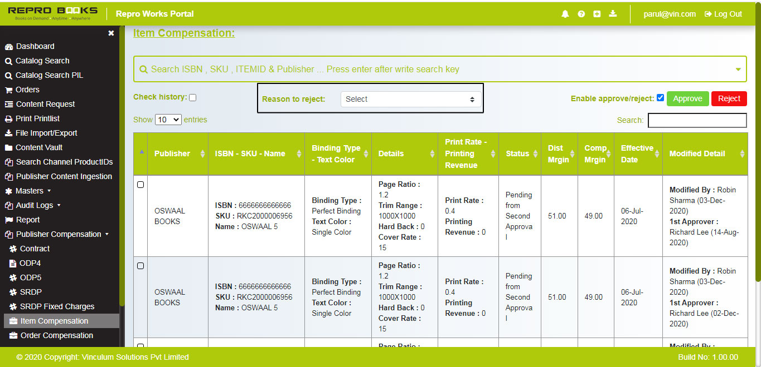Screen dimensions: 761x367
Task: Click the Print Printlist printer icon
Action: 9,119
